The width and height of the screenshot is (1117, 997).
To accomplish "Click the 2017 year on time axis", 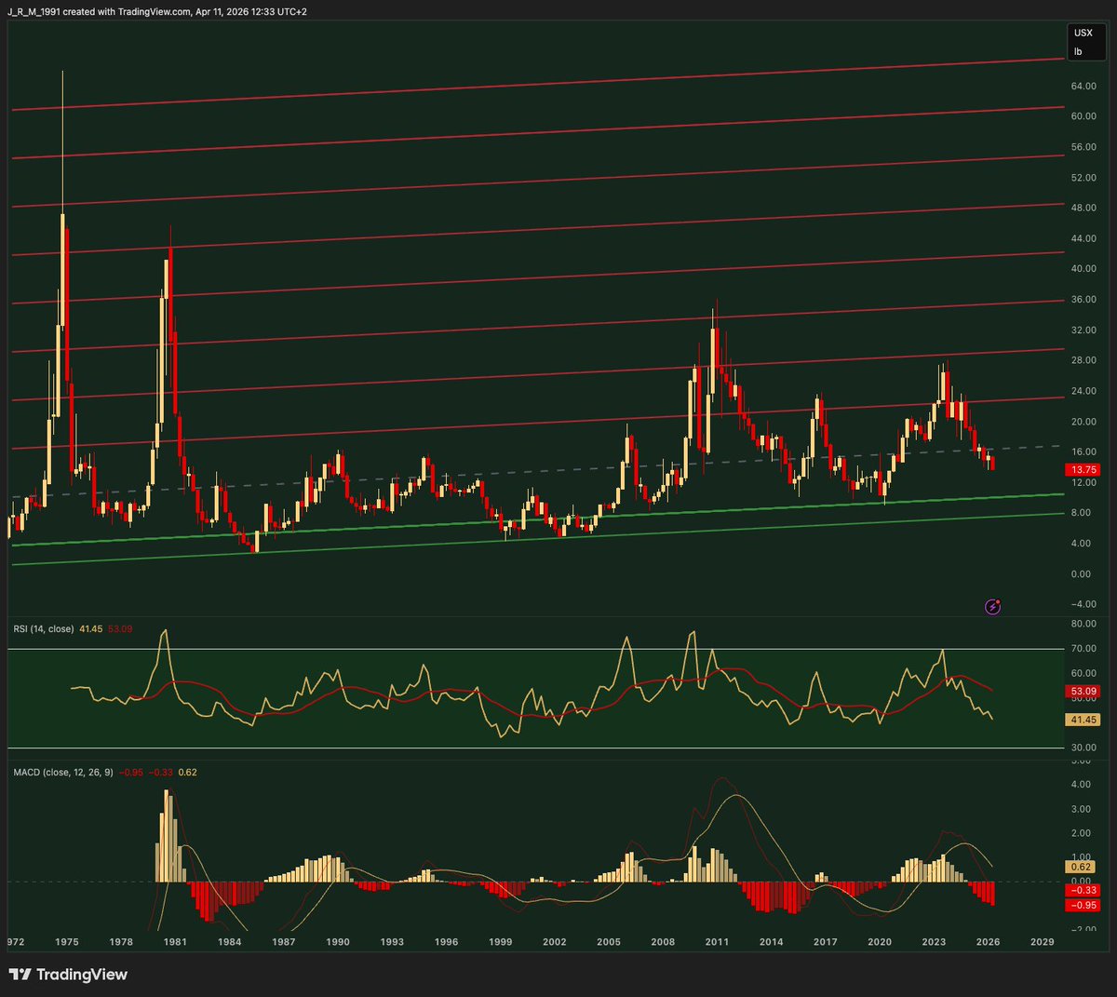I will (825, 942).
